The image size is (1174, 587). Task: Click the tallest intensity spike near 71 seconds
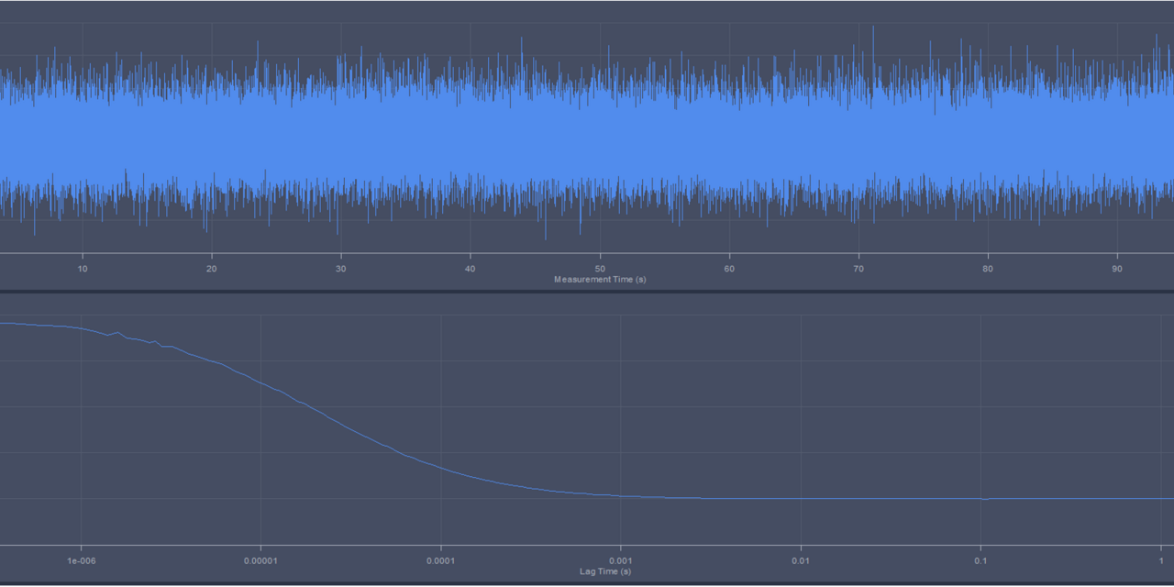873,29
